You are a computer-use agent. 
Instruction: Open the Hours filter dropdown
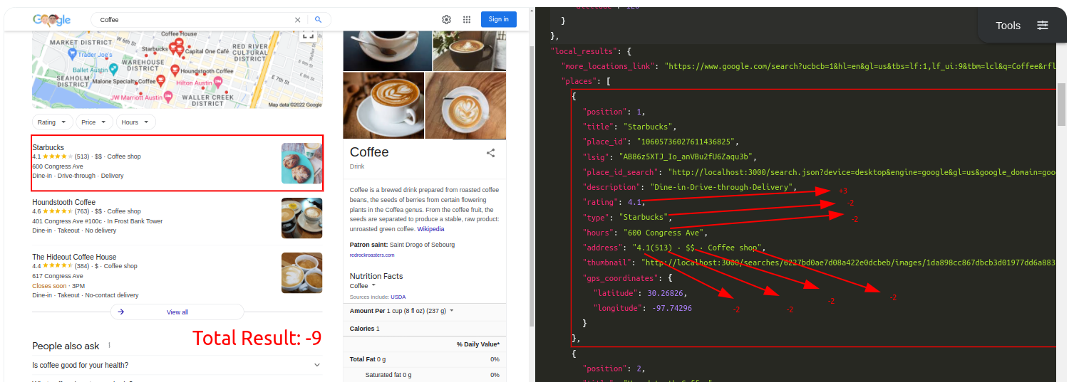[136, 122]
